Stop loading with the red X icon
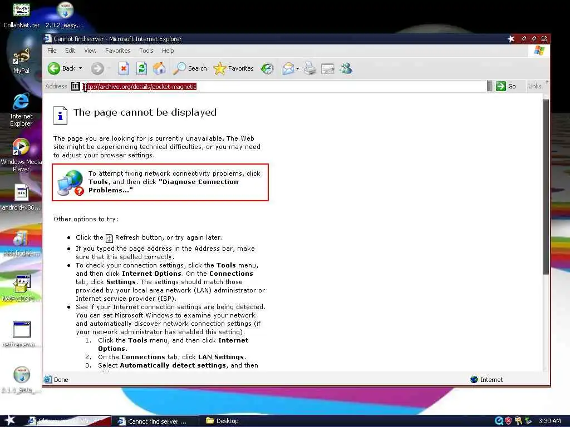The height and width of the screenshot is (427, 570). pyautogui.click(x=124, y=68)
